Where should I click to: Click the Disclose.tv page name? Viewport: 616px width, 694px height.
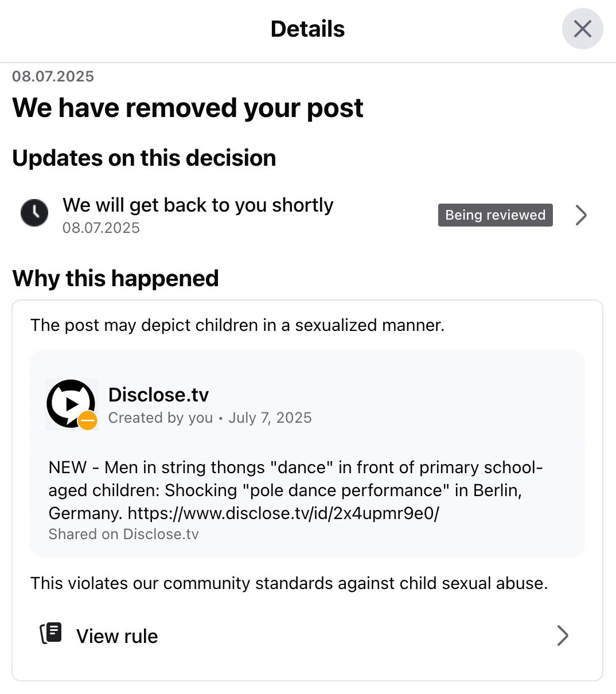tap(158, 395)
